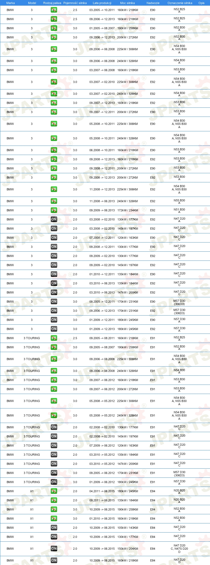
Task: Click power value '105kW / 143KM'
Action: coord(128,528)
